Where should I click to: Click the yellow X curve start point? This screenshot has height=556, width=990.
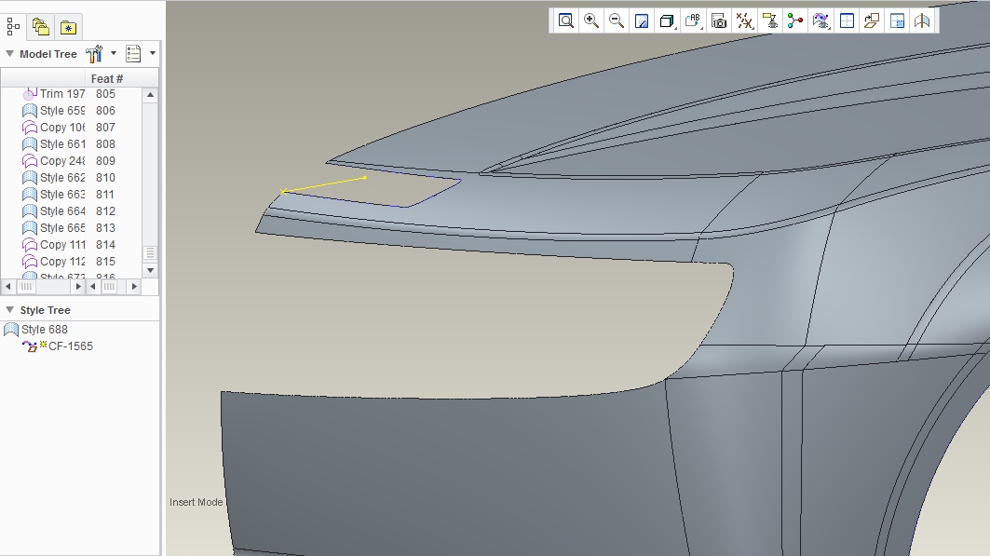pos(283,191)
